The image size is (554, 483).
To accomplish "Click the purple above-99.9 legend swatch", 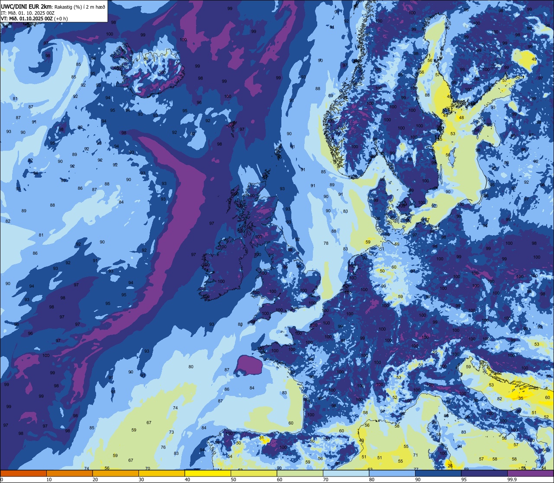I will pyautogui.click(x=531, y=473).
